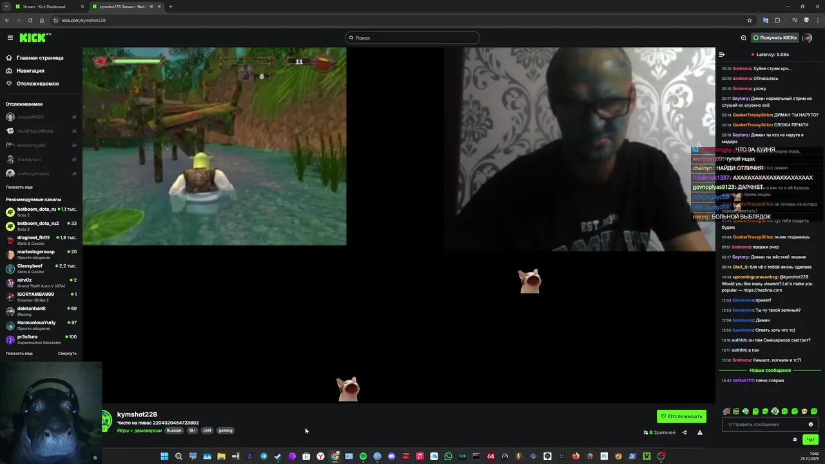Click the defkaki111 chat username
The width and height of the screenshot is (825, 464).
(742, 380)
